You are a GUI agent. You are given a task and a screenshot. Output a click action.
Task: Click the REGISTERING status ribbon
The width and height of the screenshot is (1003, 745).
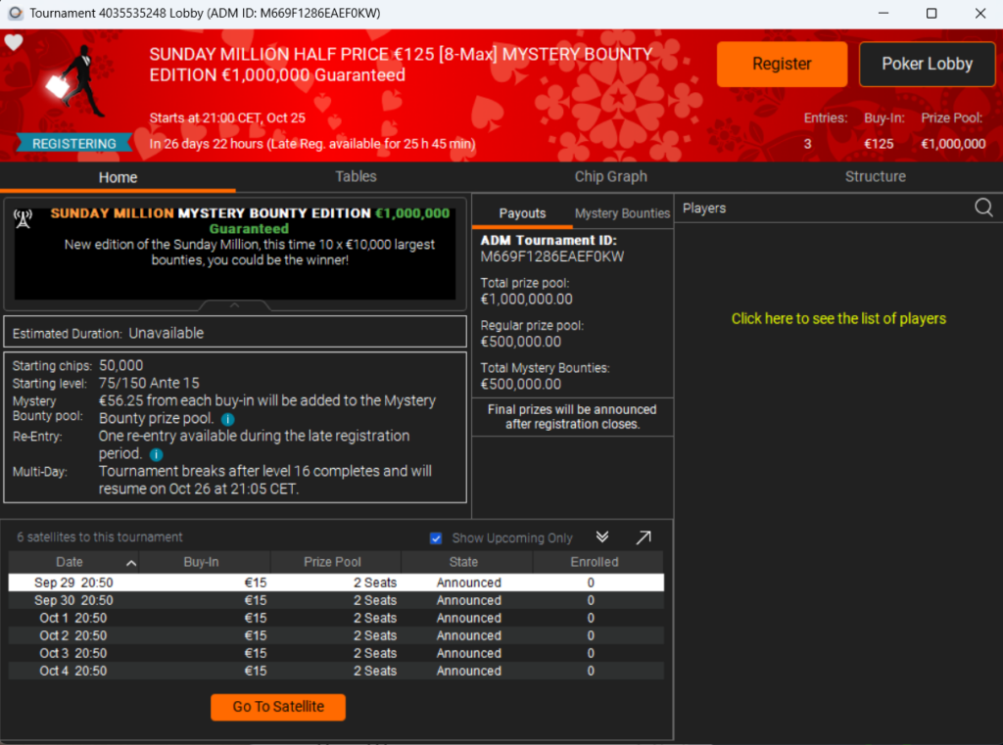[x=74, y=143]
